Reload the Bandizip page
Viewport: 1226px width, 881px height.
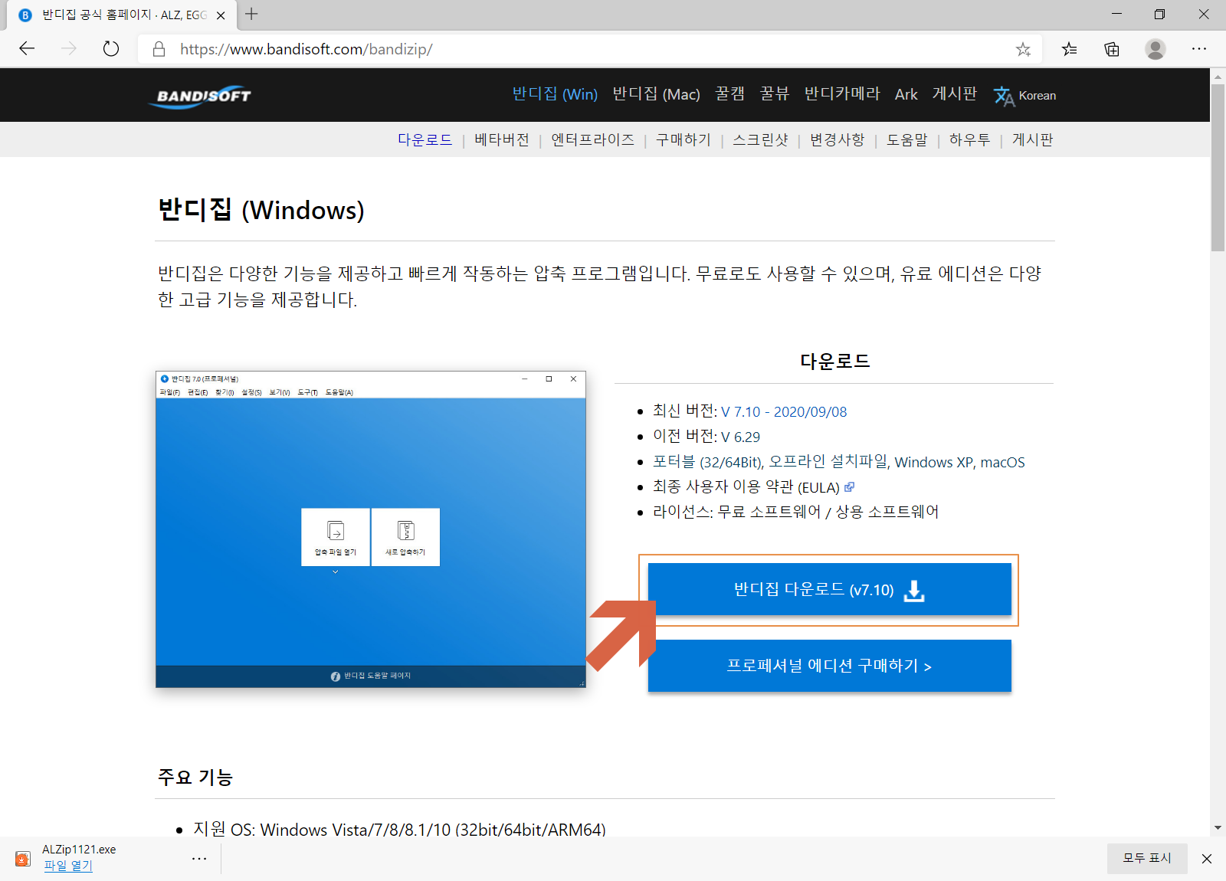(111, 49)
